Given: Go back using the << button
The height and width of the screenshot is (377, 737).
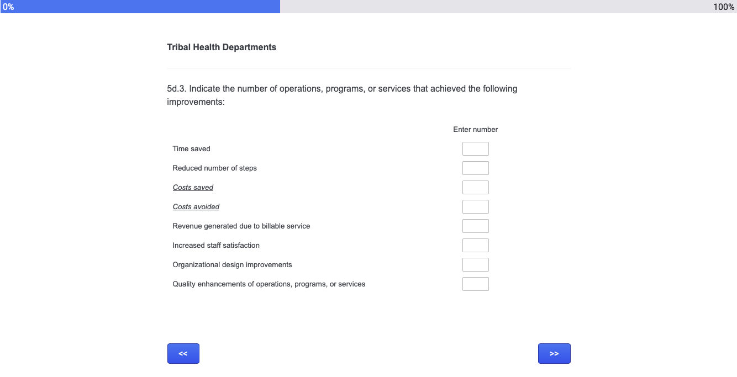Looking at the screenshot, I should [183, 354].
